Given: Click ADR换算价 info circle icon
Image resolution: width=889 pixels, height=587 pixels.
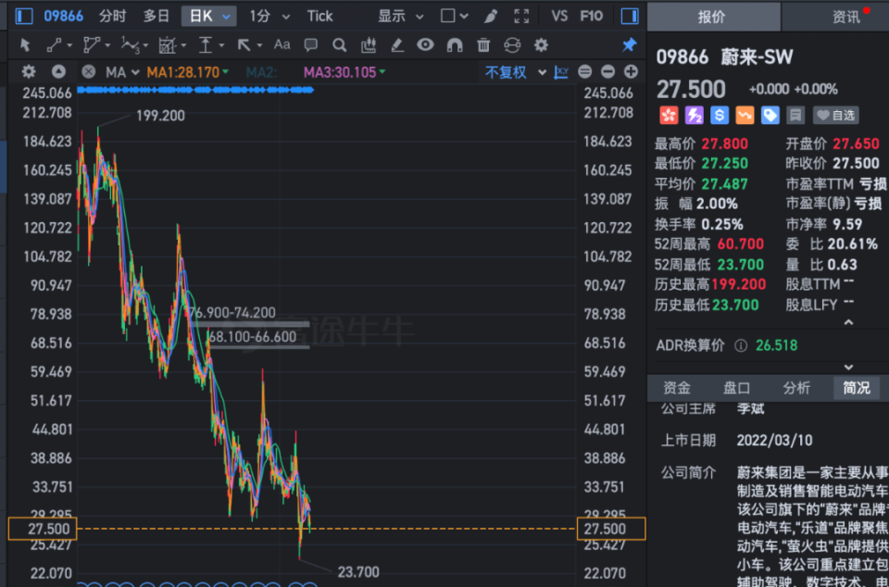Looking at the screenshot, I should [x=741, y=345].
